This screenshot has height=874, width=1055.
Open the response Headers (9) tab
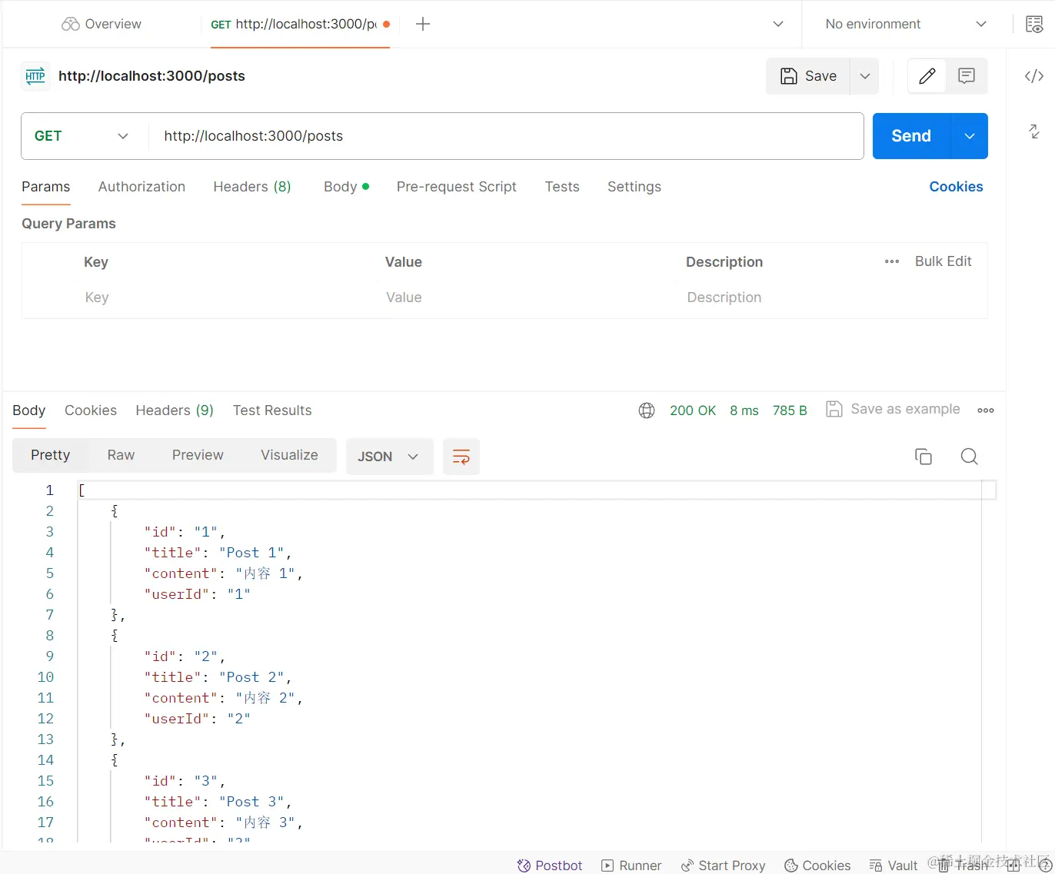click(175, 410)
